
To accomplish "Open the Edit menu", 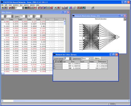I will tap(6, 5).
